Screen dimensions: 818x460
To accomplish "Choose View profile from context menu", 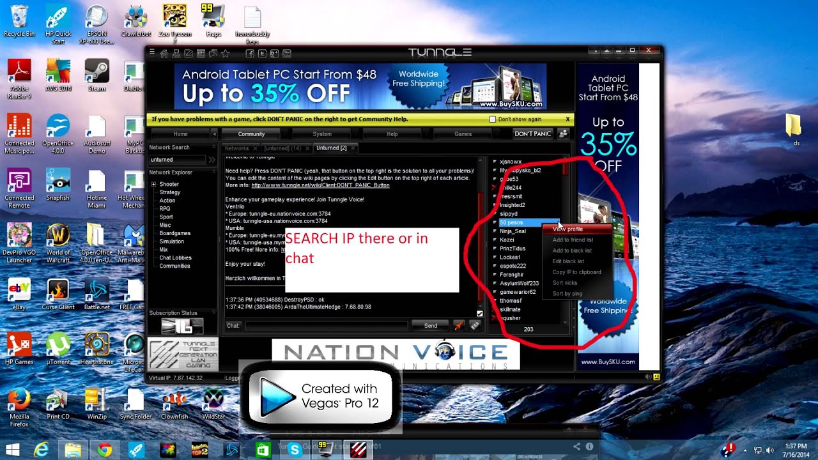I will (567, 229).
